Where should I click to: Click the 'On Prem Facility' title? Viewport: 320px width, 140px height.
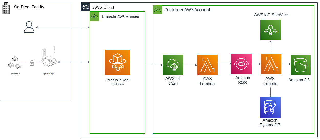tap(29, 7)
